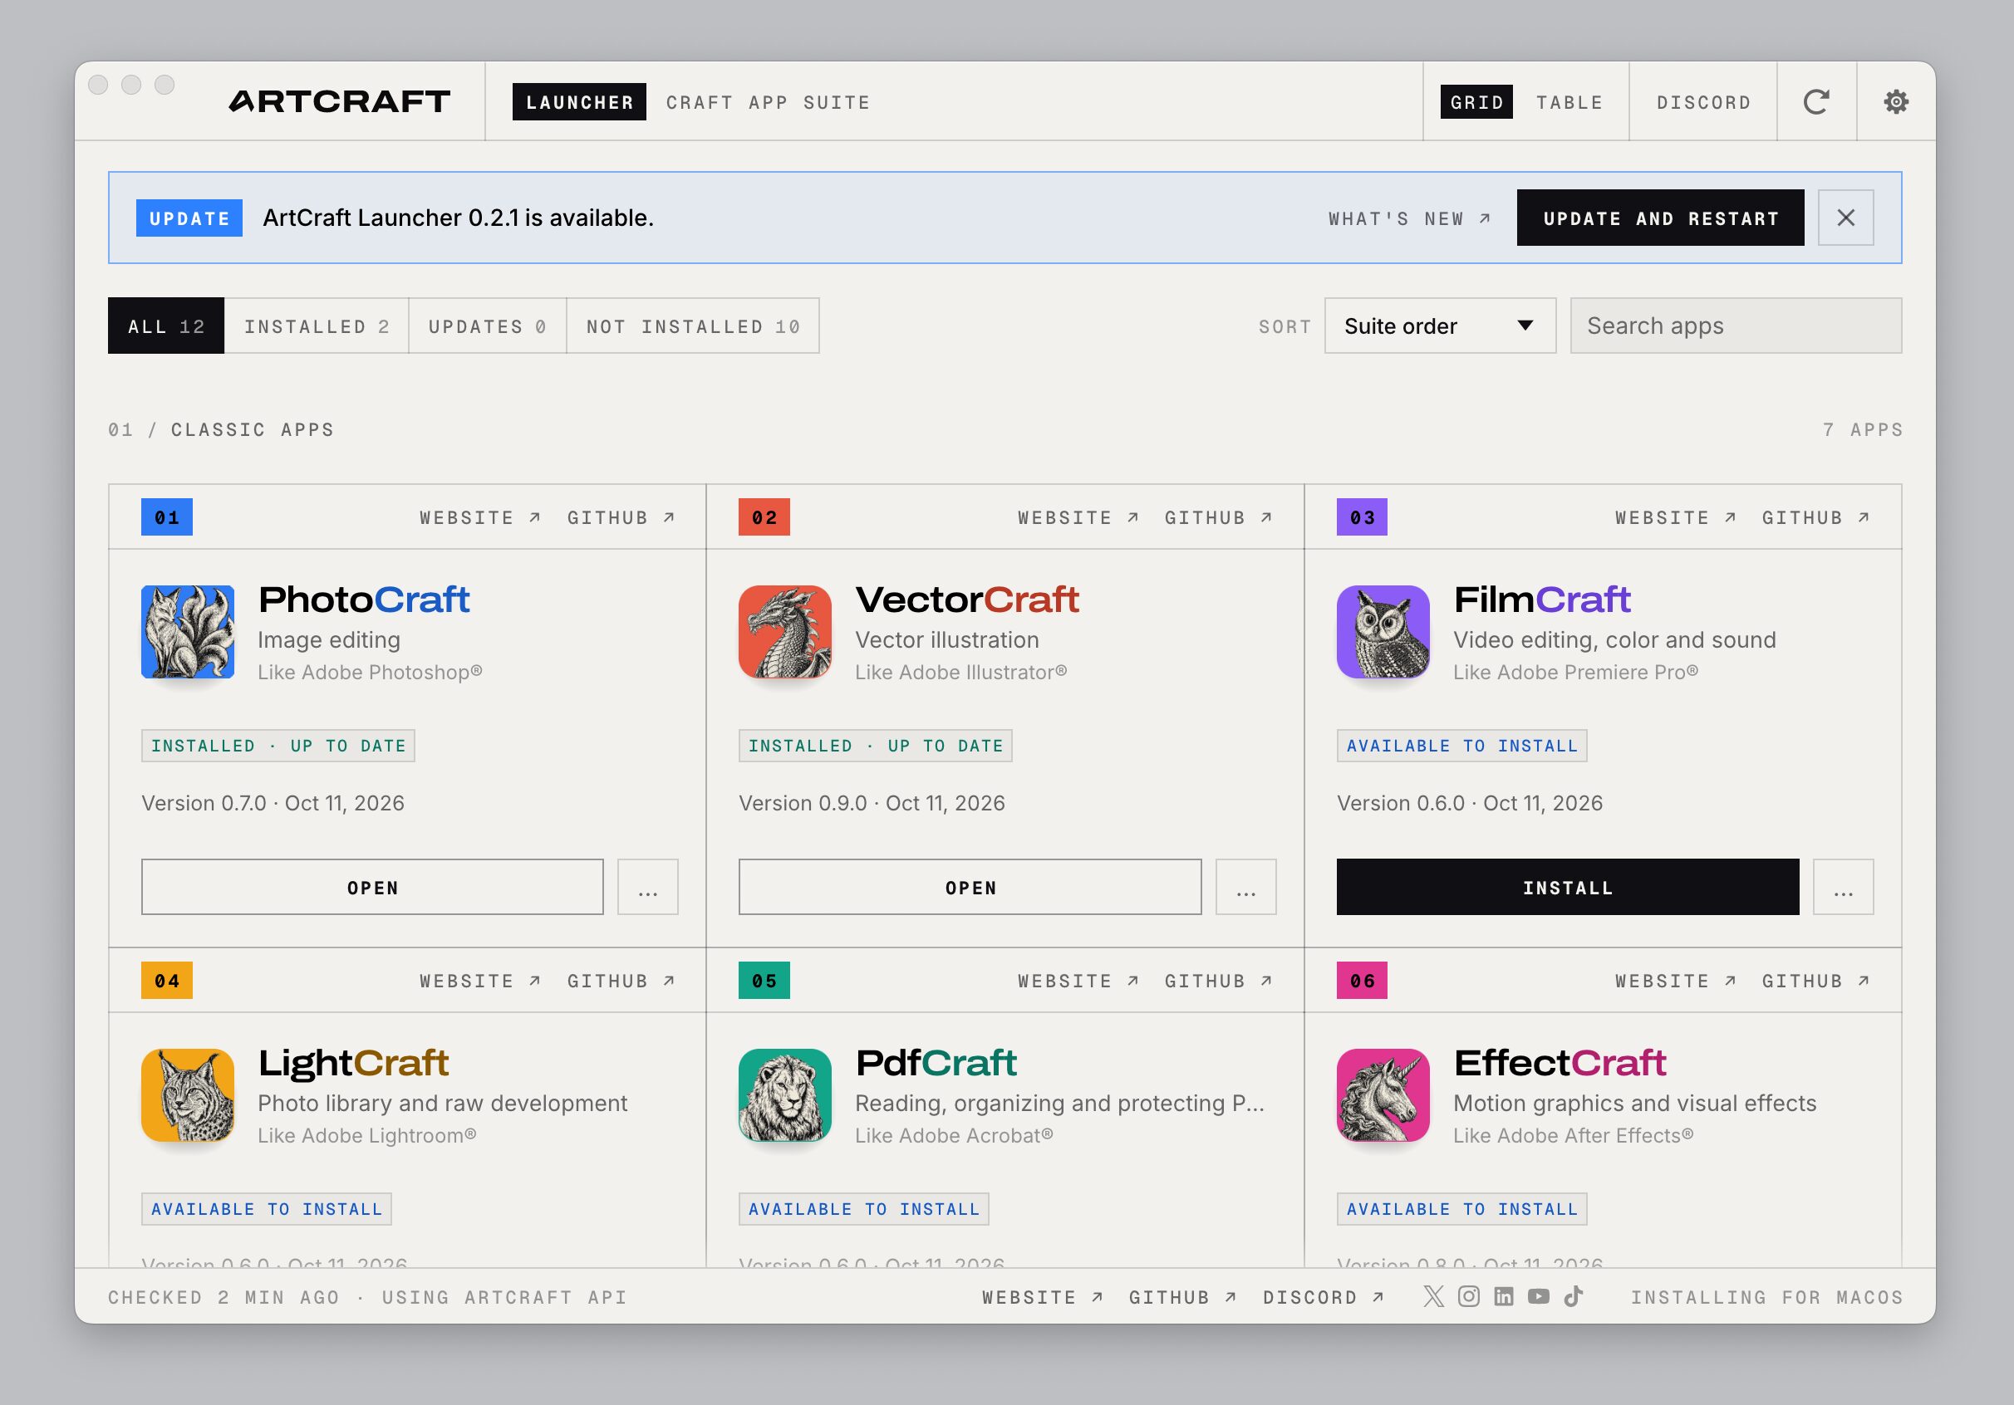The width and height of the screenshot is (2014, 1405).
Task: Open VectorCraft more options menu
Action: (1245, 887)
